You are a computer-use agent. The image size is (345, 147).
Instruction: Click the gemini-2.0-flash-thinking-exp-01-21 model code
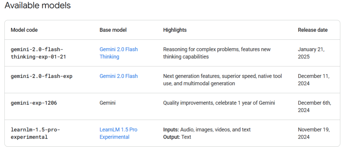(38, 53)
